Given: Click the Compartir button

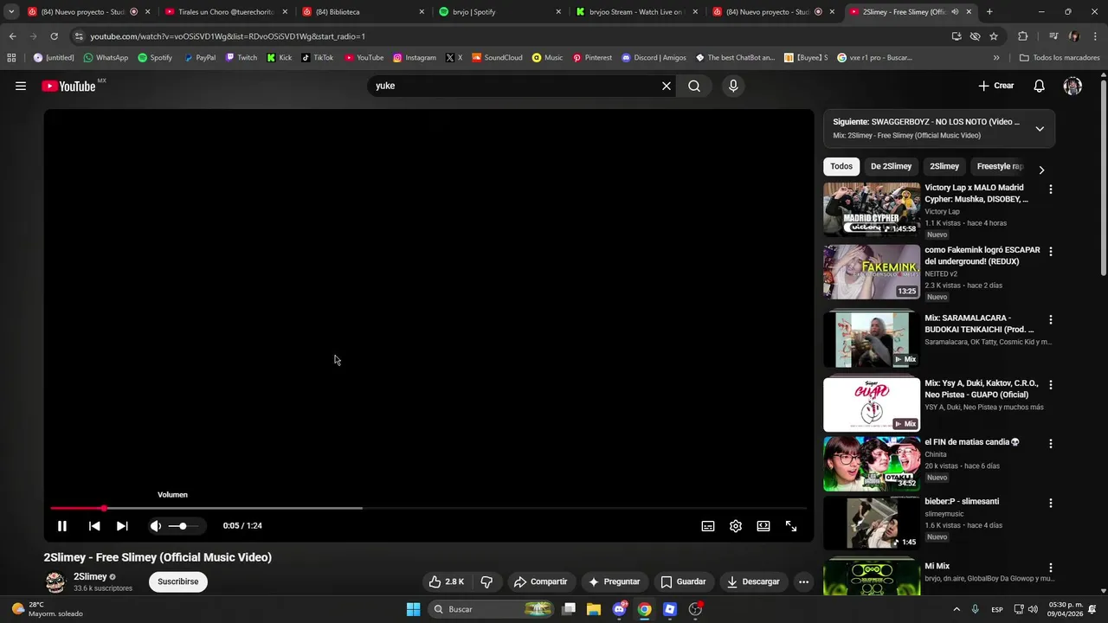Looking at the screenshot, I should click(x=540, y=581).
